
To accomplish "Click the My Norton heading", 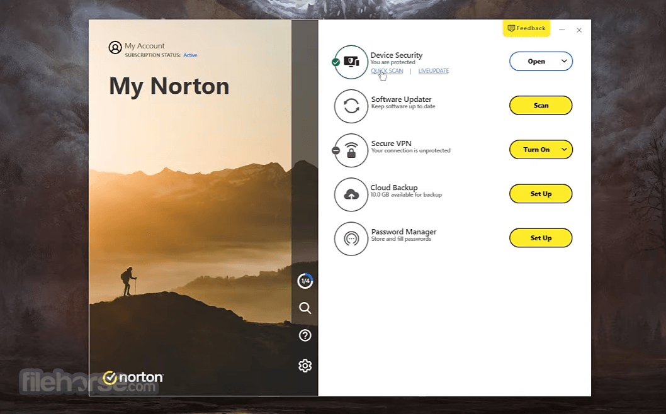I will coord(169,86).
